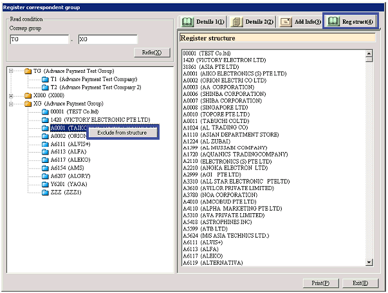Click the first Corresp group field containing TG
Screen dimensions: 388x293
point(38,39)
